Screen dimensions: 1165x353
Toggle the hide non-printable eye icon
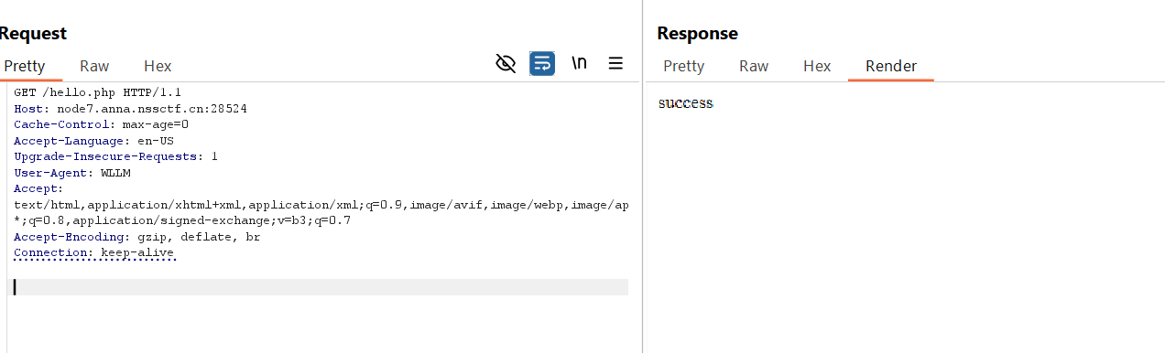point(506,64)
